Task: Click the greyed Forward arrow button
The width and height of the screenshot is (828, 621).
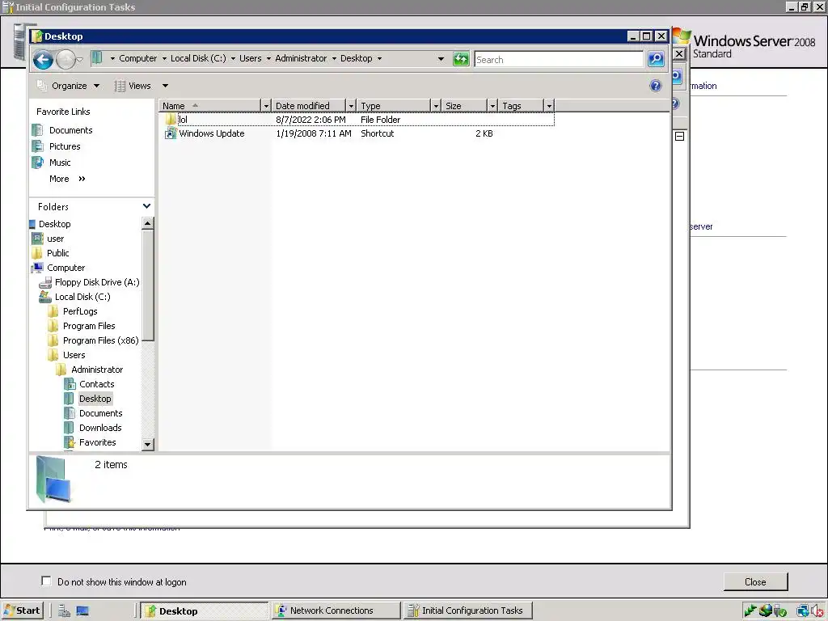Action: click(x=65, y=59)
